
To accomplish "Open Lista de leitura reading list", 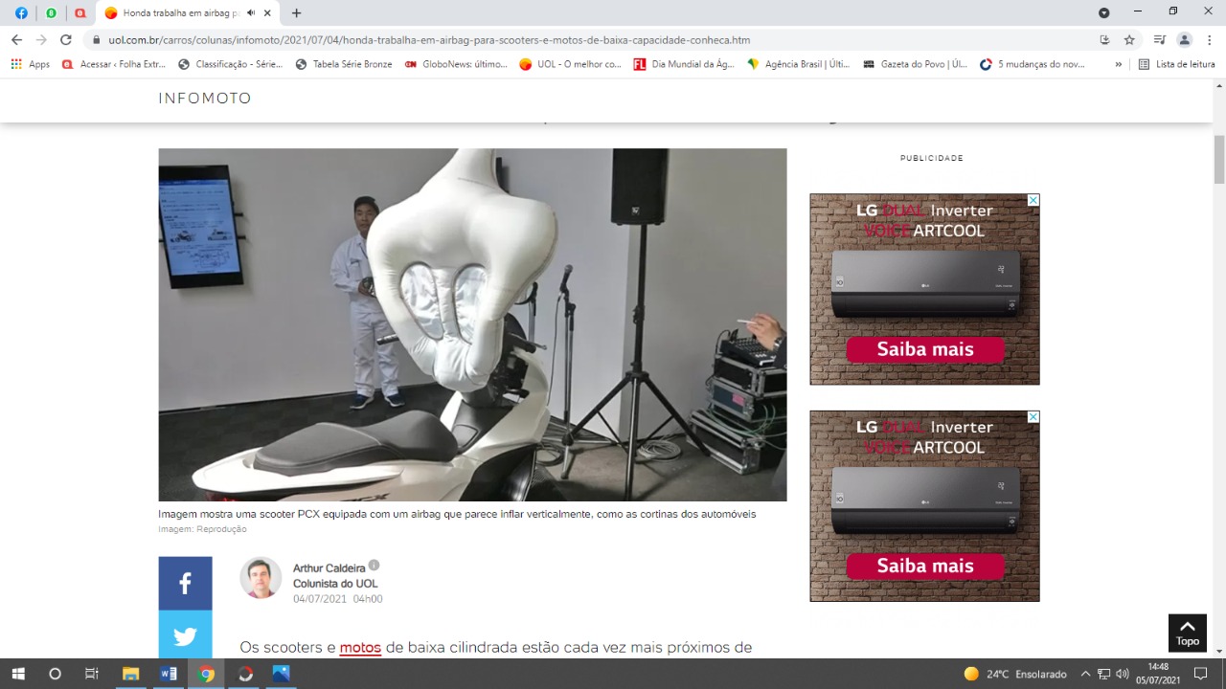I will tap(1177, 64).
